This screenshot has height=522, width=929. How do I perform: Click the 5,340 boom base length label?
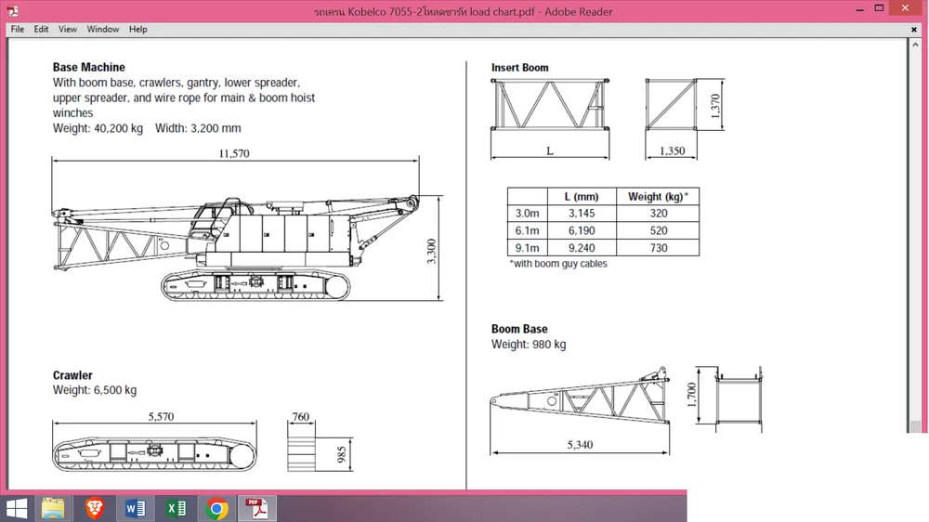coord(580,445)
